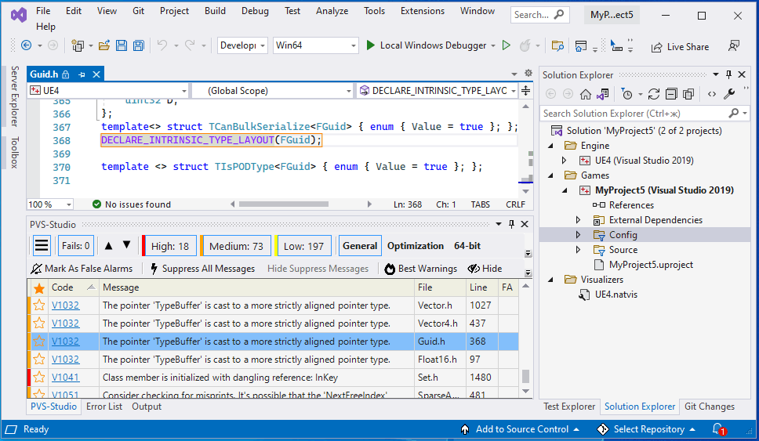
Task: Toggle the 64-bit diagnostics group
Action: pyautogui.click(x=467, y=246)
